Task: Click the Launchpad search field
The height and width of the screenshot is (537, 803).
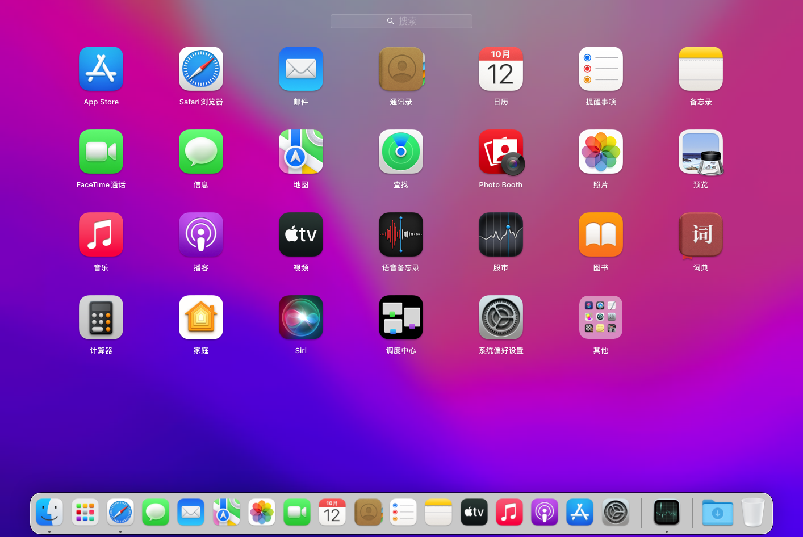Action: tap(401, 21)
